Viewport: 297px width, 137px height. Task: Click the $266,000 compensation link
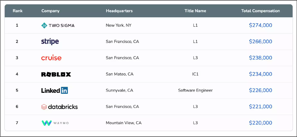click(260, 42)
